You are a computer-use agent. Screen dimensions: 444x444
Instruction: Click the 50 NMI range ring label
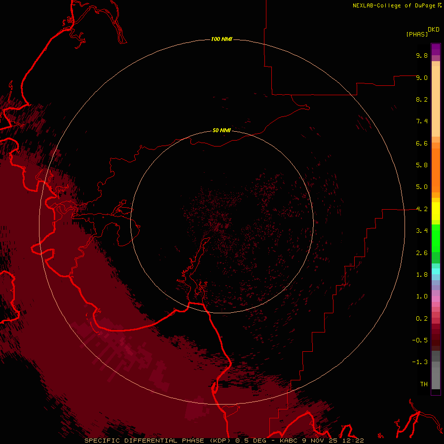tap(222, 130)
